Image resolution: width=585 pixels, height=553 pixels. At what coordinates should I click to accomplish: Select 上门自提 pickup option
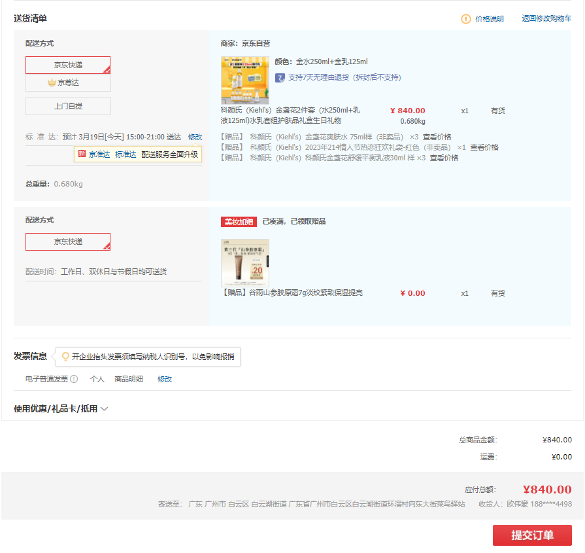[x=68, y=106]
